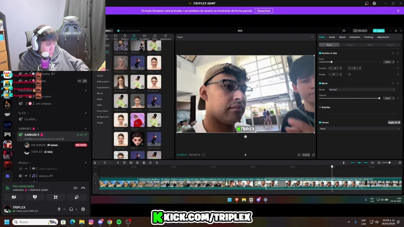Add keyframe for Opacity
This screenshot has width=404, height=227.
(x=398, y=98)
